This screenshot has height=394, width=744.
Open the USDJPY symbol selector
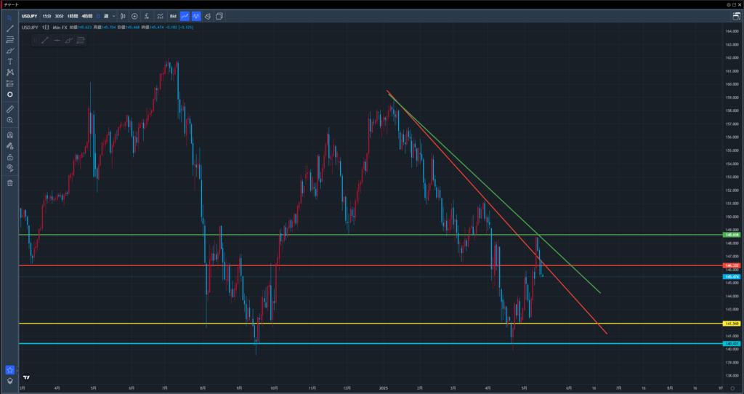click(x=29, y=16)
